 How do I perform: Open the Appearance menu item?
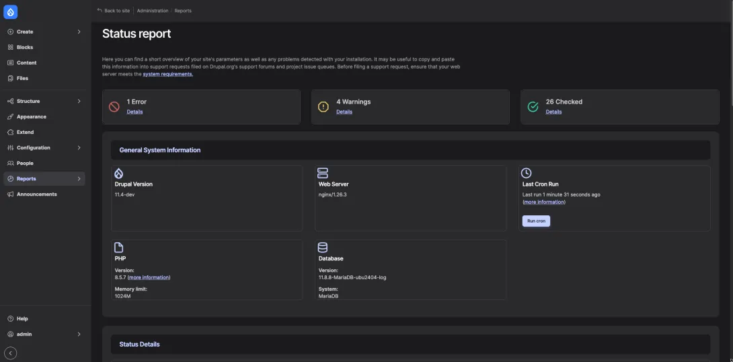pyautogui.click(x=44, y=116)
